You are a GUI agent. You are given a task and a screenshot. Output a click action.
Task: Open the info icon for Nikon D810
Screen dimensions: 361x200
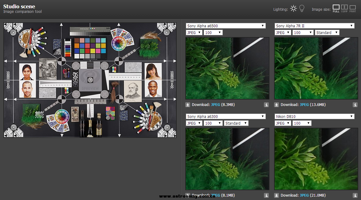click(355, 195)
